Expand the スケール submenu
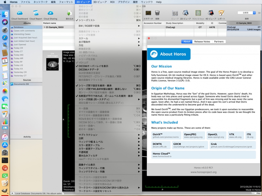The width and height of the screenshot is (262, 196). pyautogui.click(x=108, y=38)
